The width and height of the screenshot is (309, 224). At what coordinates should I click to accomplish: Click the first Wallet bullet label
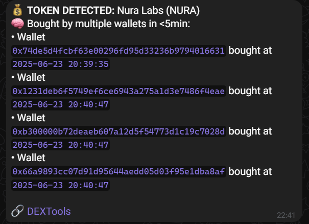[x=31, y=37]
